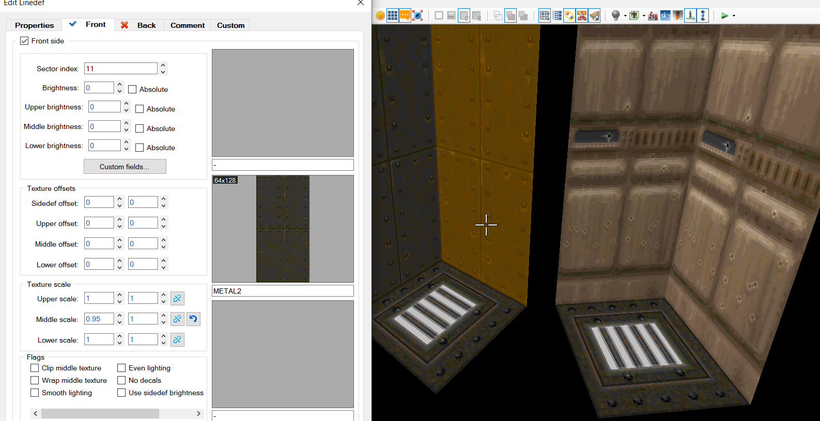Check No decals flag
This screenshot has width=820, height=421.
(x=121, y=380)
